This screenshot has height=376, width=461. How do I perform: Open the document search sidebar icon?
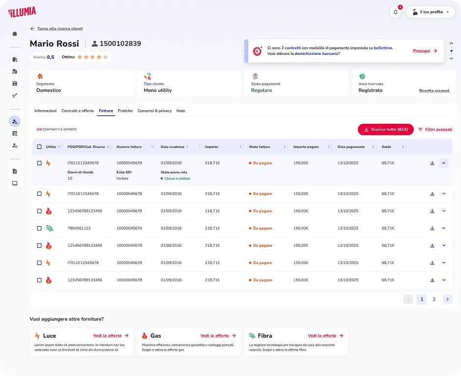point(15,71)
